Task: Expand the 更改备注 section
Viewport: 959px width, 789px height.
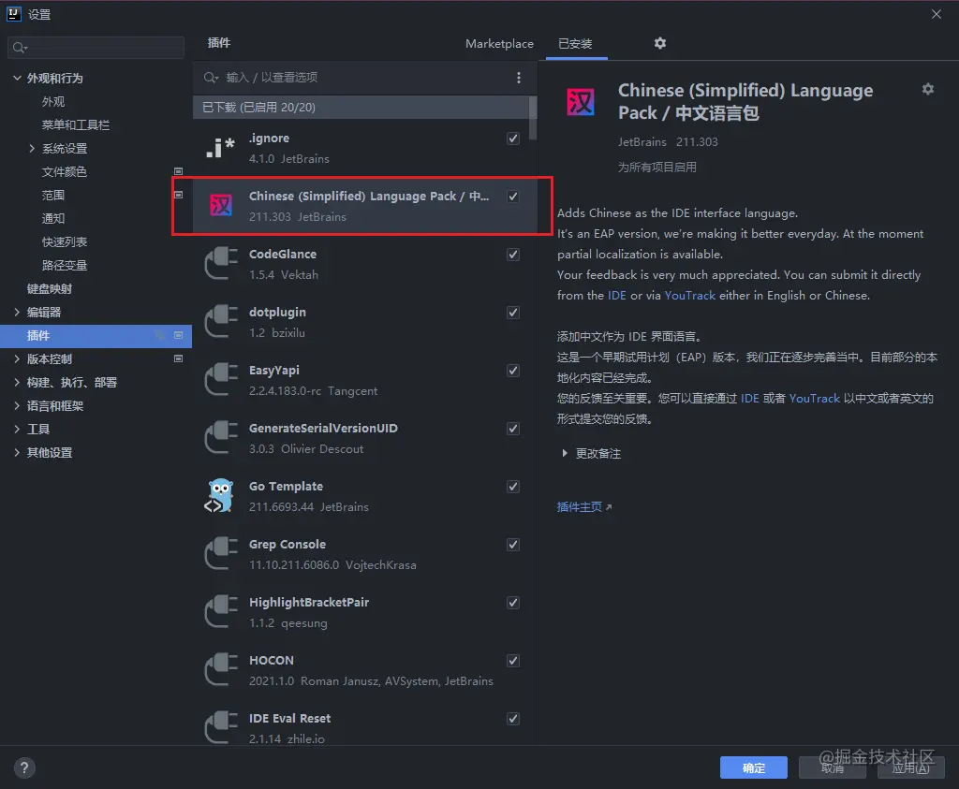Action: tap(564, 454)
